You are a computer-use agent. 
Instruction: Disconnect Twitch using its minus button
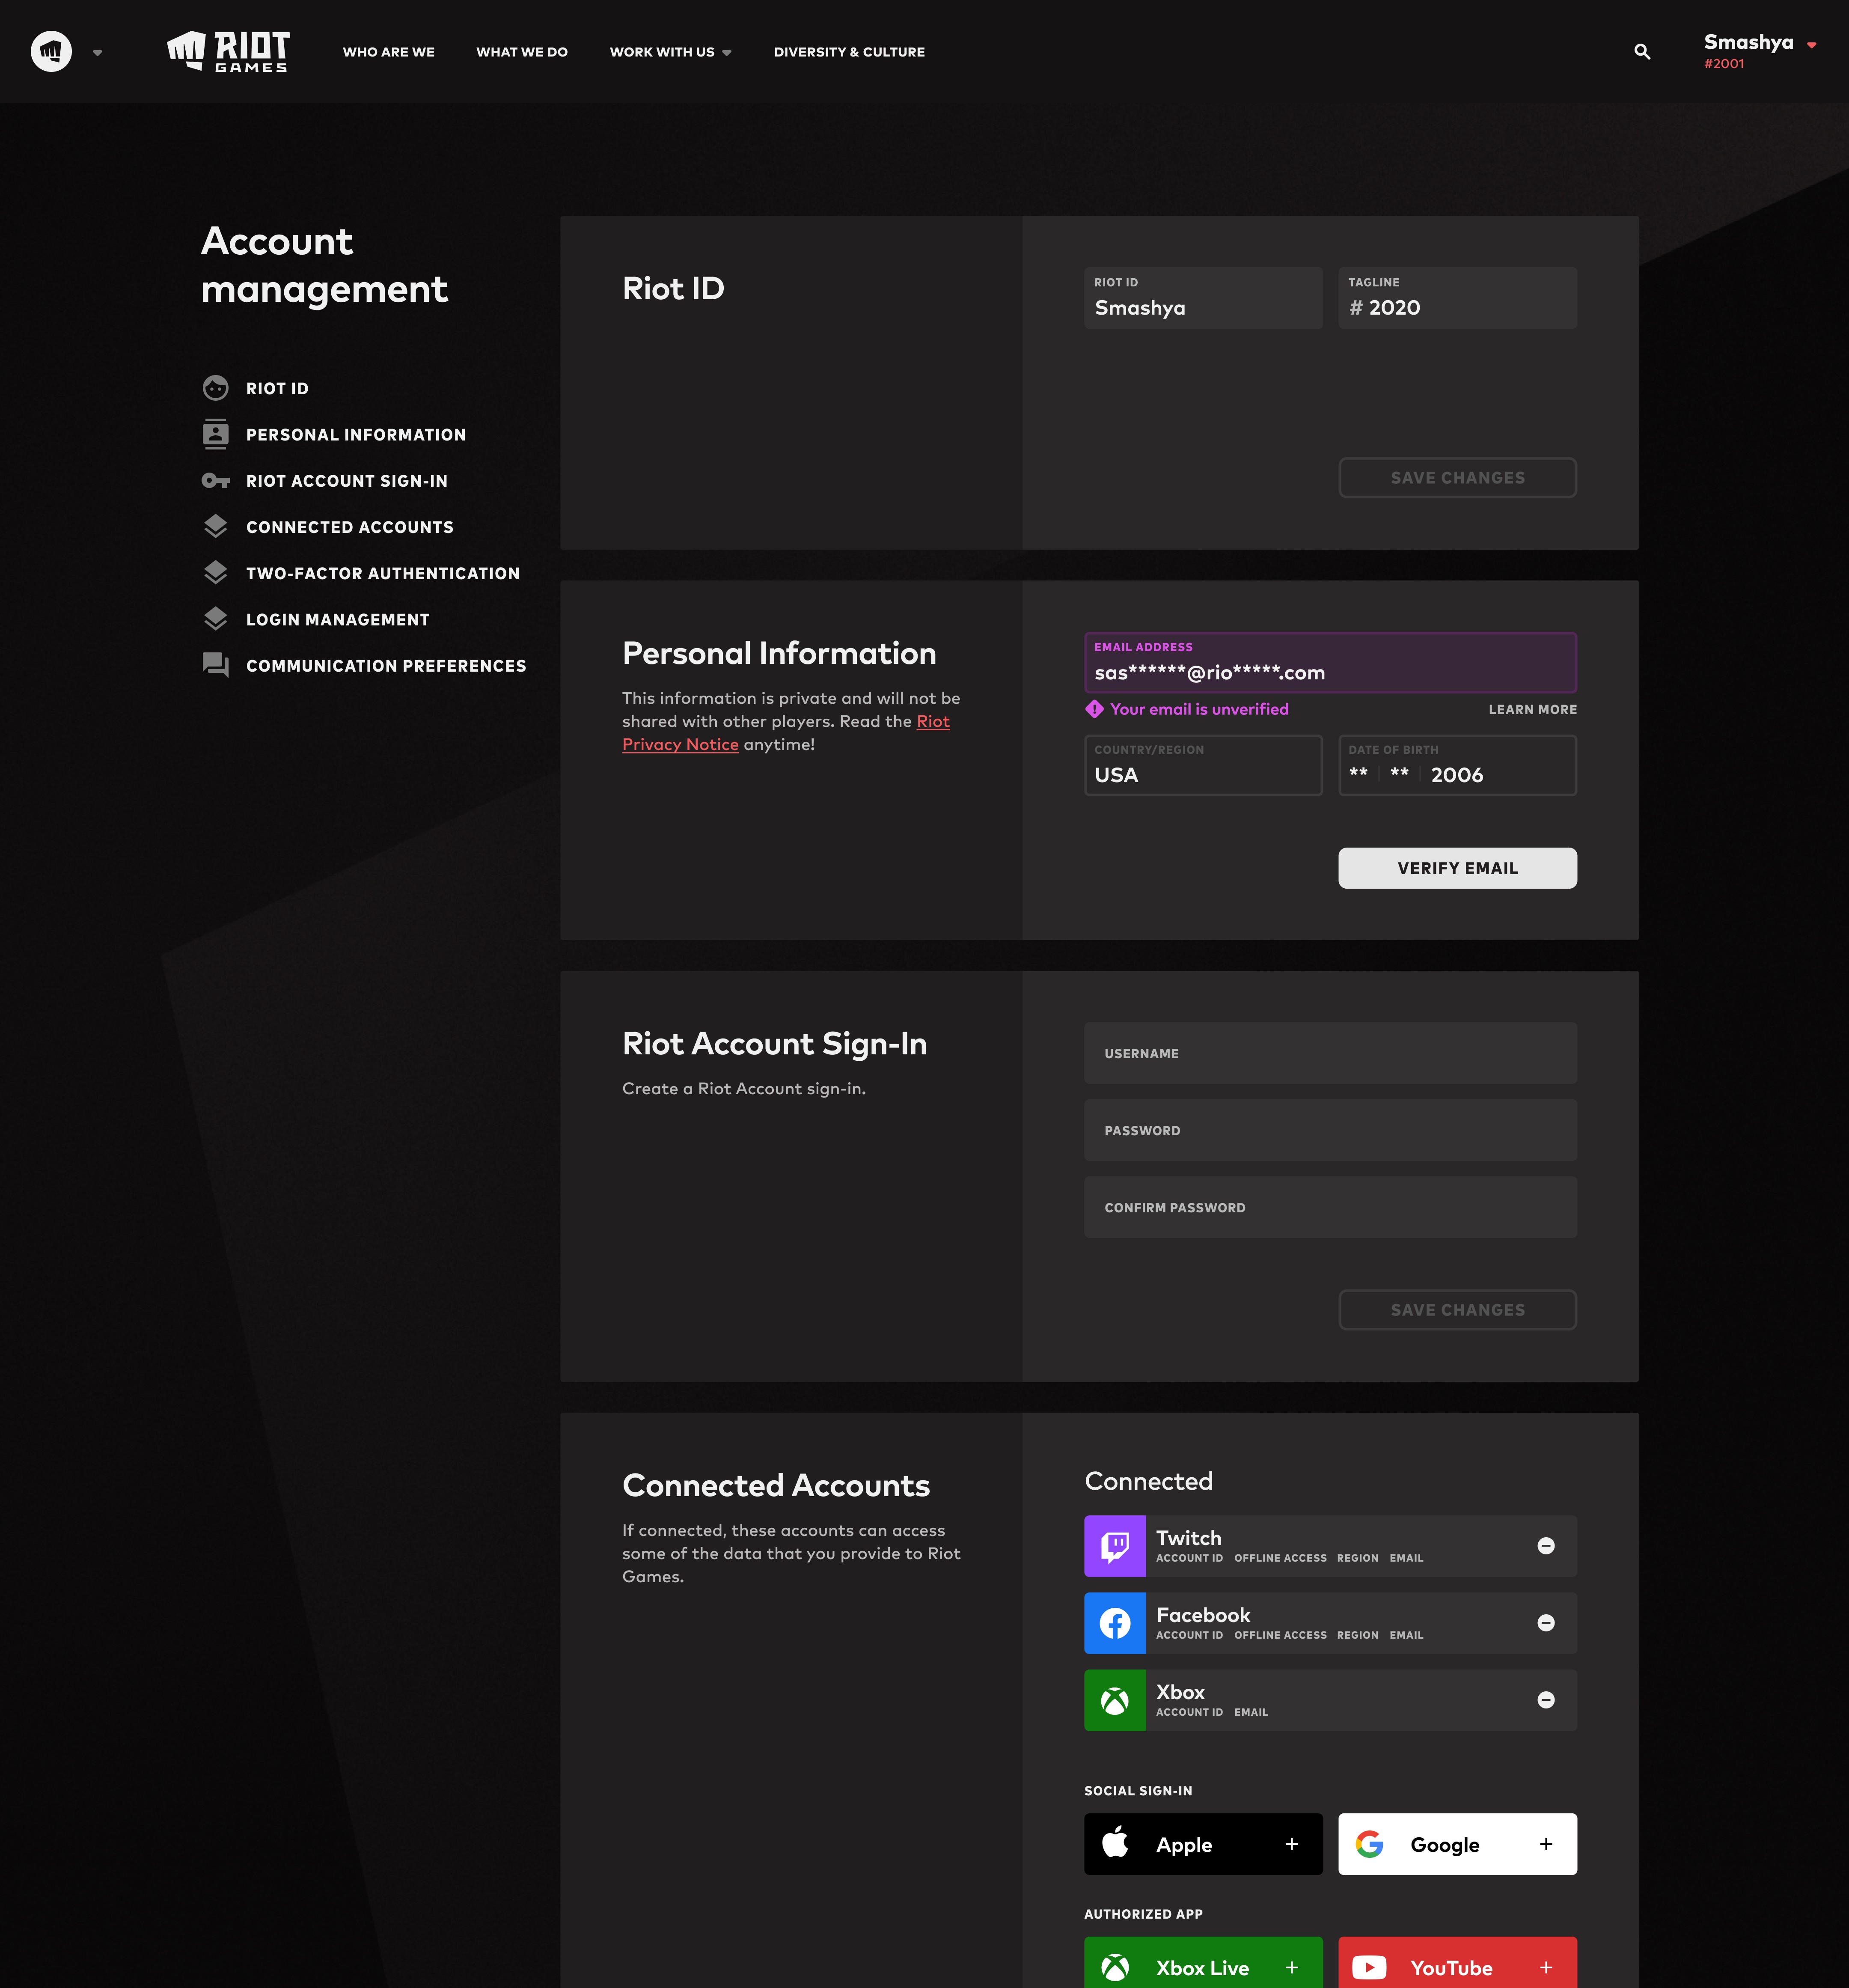pyautogui.click(x=1545, y=1546)
